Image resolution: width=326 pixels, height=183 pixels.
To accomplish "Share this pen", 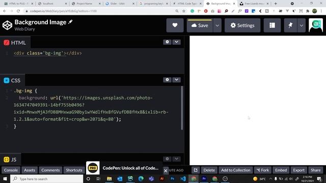I will point(316,170).
